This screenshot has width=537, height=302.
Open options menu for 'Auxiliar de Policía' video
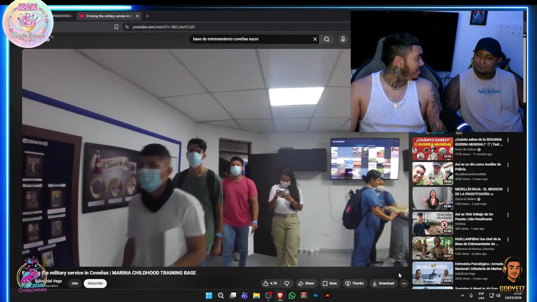tap(508, 165)
